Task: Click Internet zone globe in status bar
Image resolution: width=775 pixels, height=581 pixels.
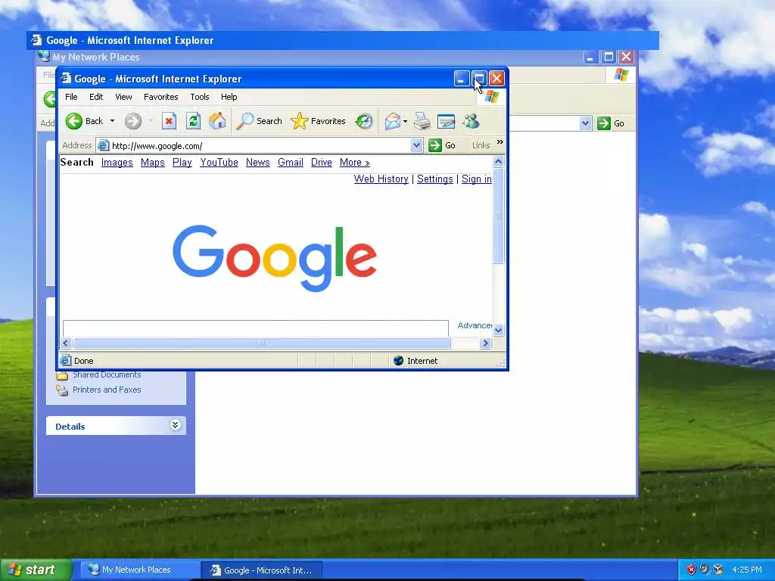Action: pyautogui.click(x=398, y=361)
